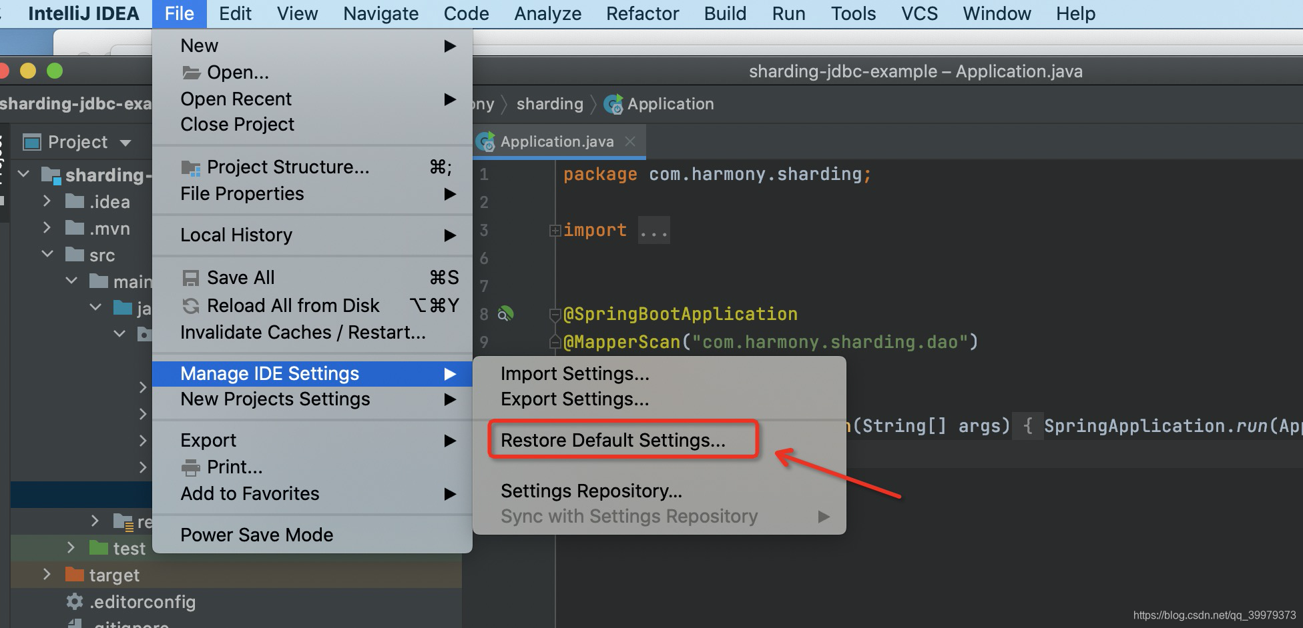The width and height of the screenshot is (1303, 628).
Task: Open the Project view dropdown arrow
Action: (125, 143)
